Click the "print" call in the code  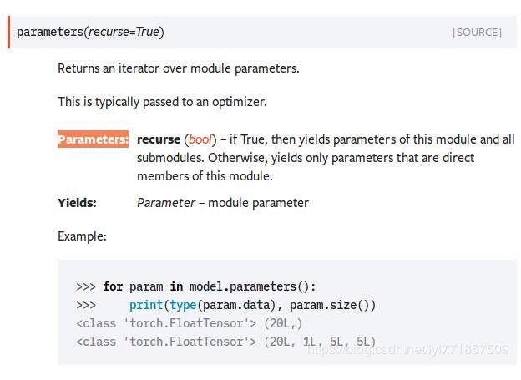pyautogui.click(x=146, y=305)
